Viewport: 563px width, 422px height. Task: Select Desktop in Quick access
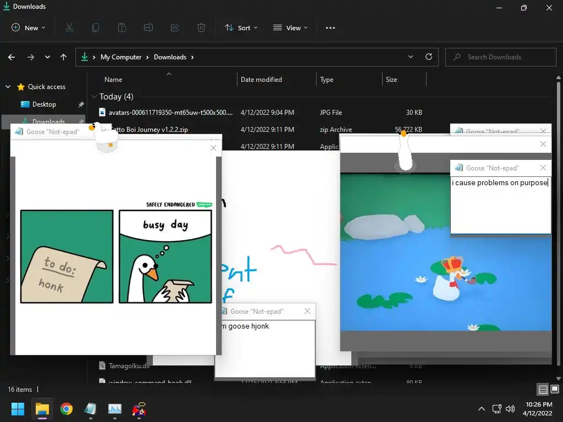44,104
